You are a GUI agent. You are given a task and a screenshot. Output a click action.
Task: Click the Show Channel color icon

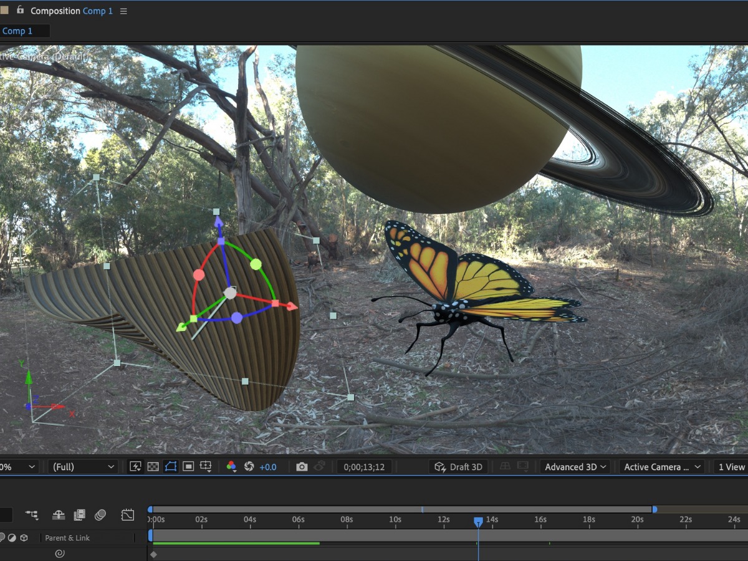point(231,467)
